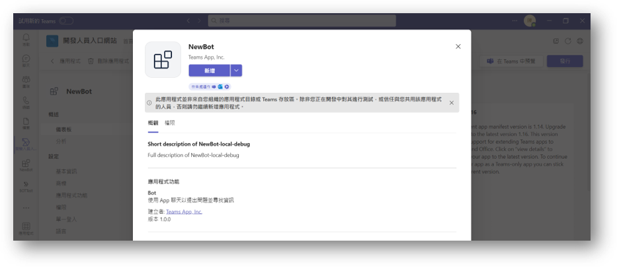
Task: Open the BOTTest app in sidebar
Action: (x=26, y=186)
